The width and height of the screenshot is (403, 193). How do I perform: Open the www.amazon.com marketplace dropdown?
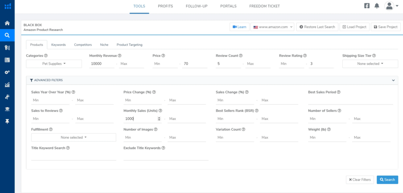pos(272,27)
